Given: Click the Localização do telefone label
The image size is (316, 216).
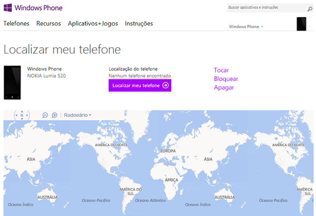Looking at the screenshot, I should coord(133,69).
